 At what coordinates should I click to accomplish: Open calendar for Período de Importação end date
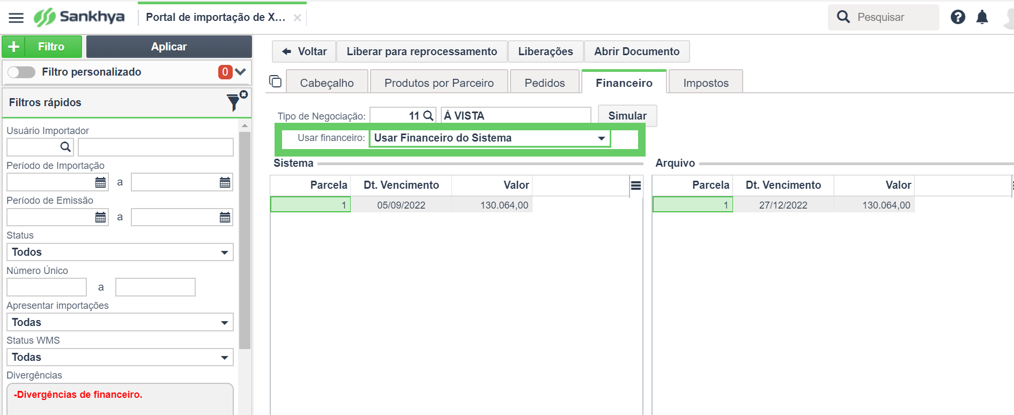click(225, 182)
